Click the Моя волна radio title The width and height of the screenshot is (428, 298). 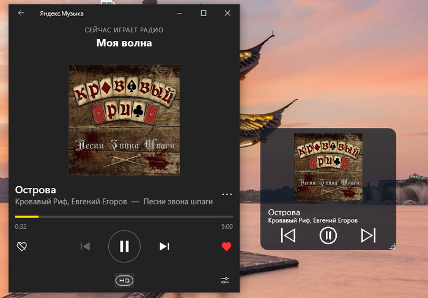(x=124, y=43)
